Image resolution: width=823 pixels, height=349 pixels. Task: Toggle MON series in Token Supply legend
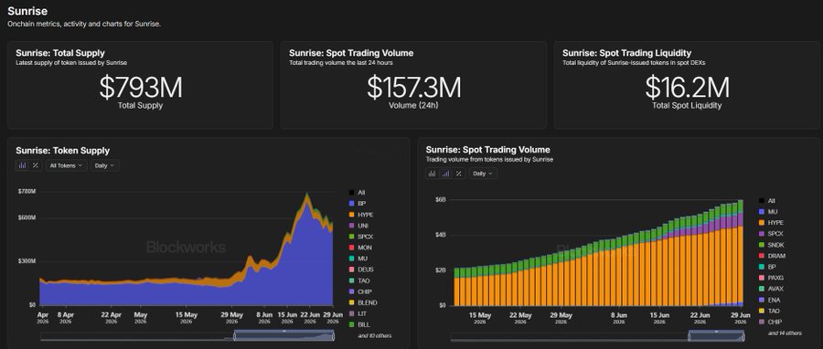360,248
